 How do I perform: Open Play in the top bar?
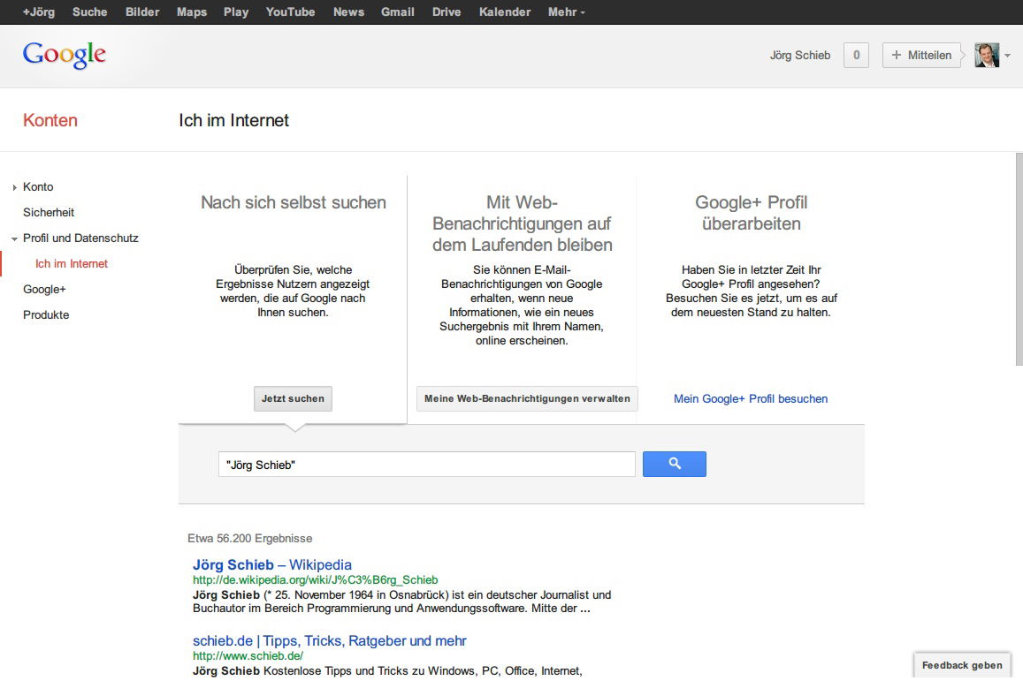pyautogui.click(x=236, y=11)
